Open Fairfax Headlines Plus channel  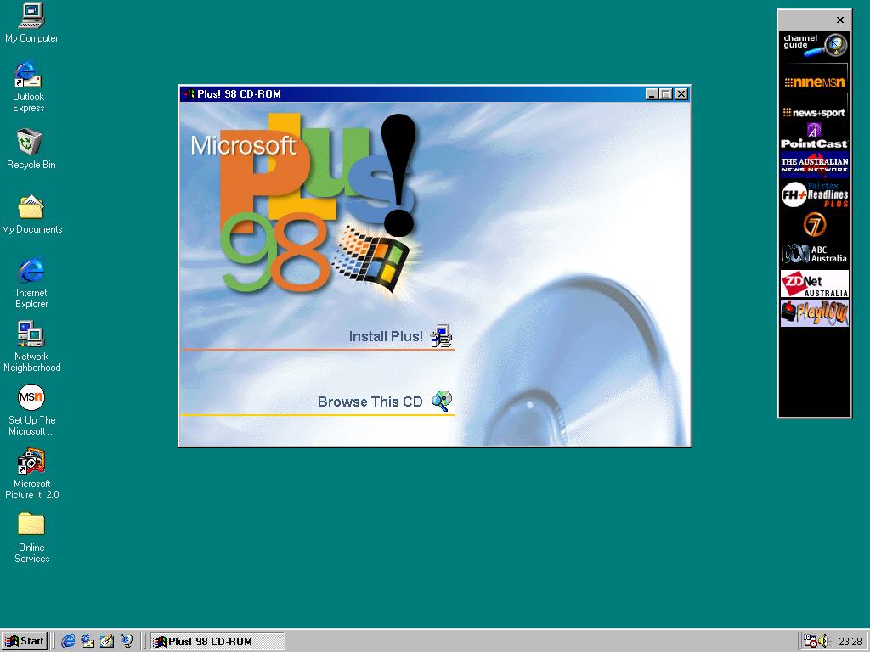click(815, 195)
